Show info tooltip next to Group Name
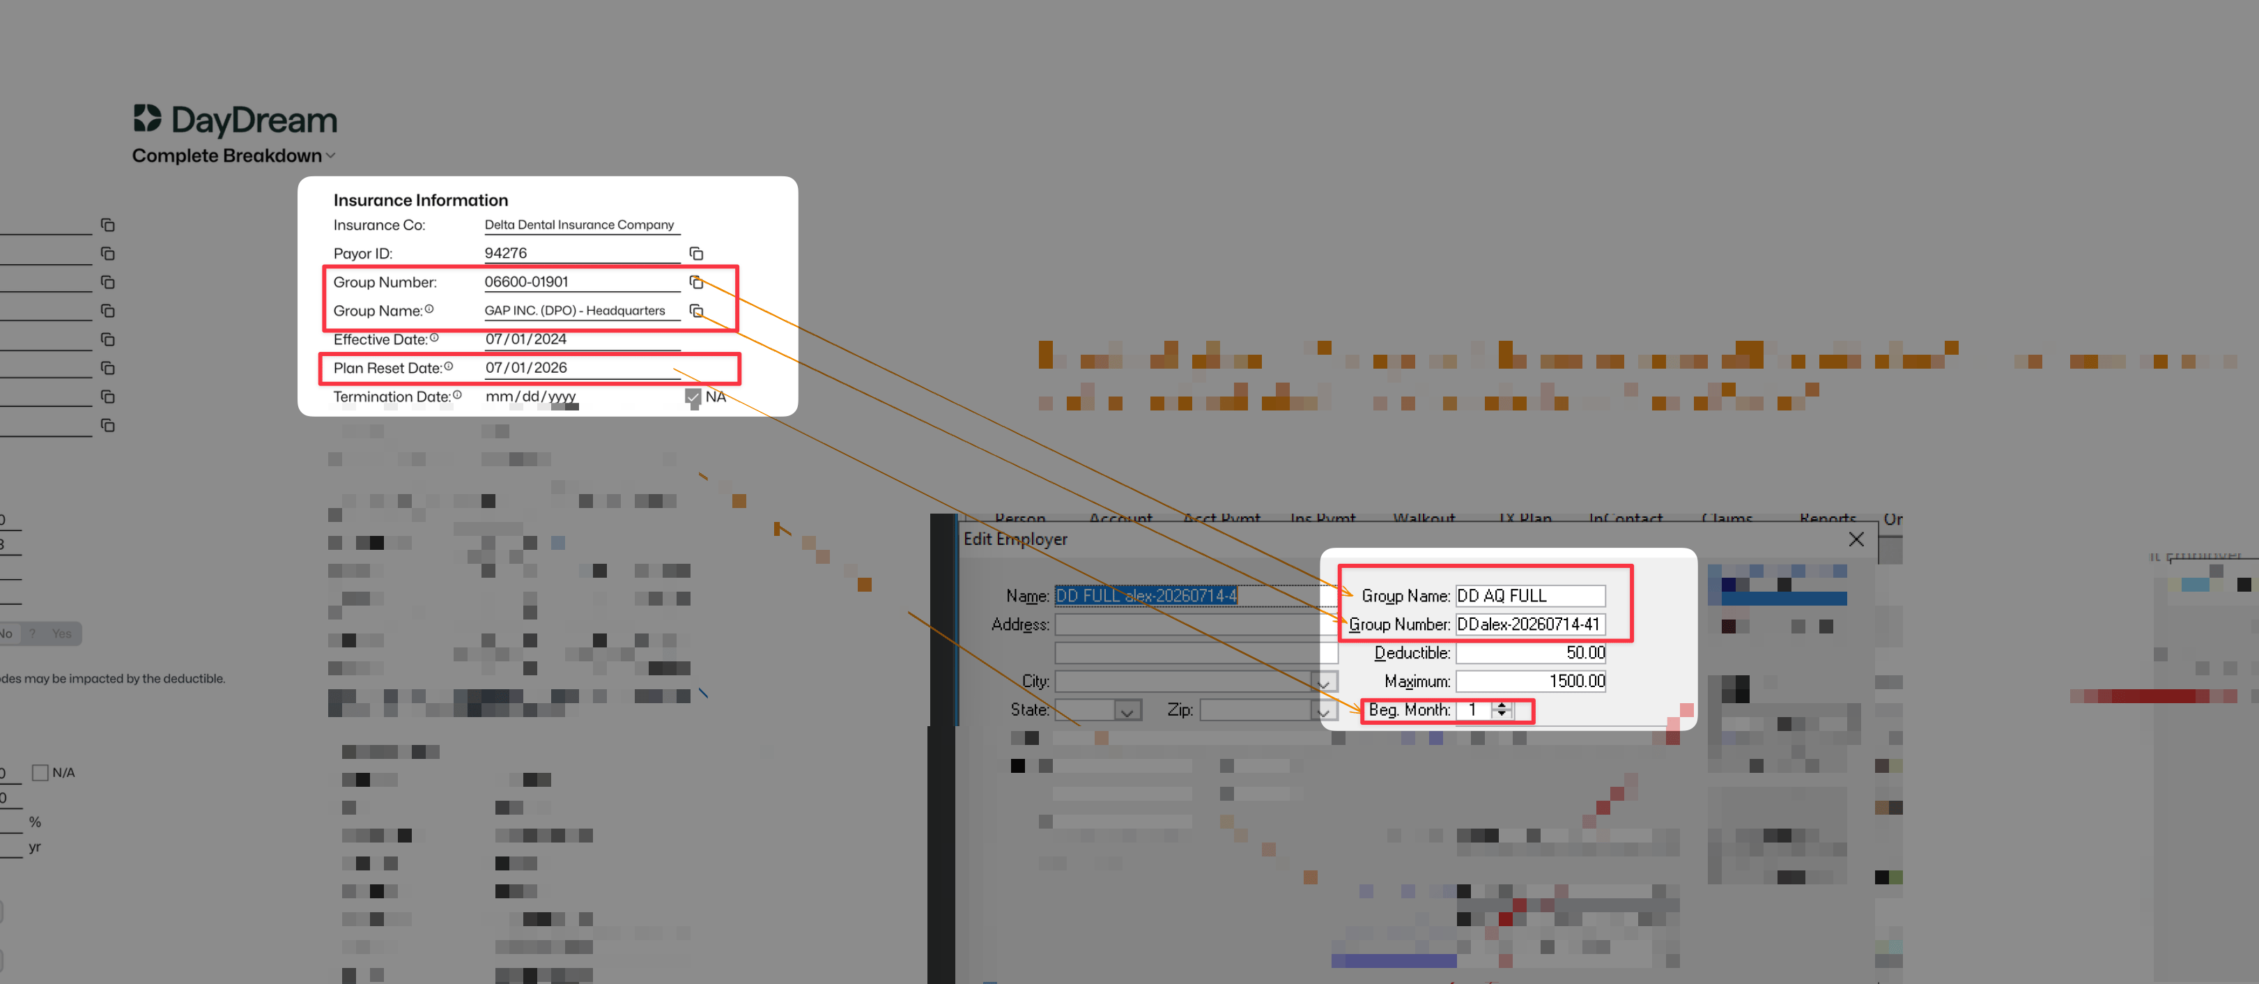 pyautogui.click(x=429, y=309)
